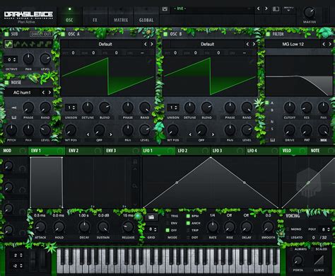This screenshot has width=335, height=276.
Task: Toggle the OSC B enable switch
Action: tap(165, 34)
